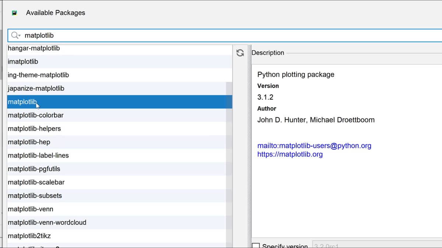The width and height of the screenshot is (442, 248).
Task: Click author John D. Hunter text
Action: pos(316,120)
